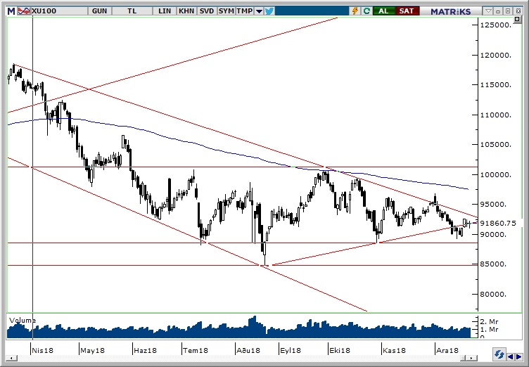Click the 100000 price axis label

click(496, 175)
